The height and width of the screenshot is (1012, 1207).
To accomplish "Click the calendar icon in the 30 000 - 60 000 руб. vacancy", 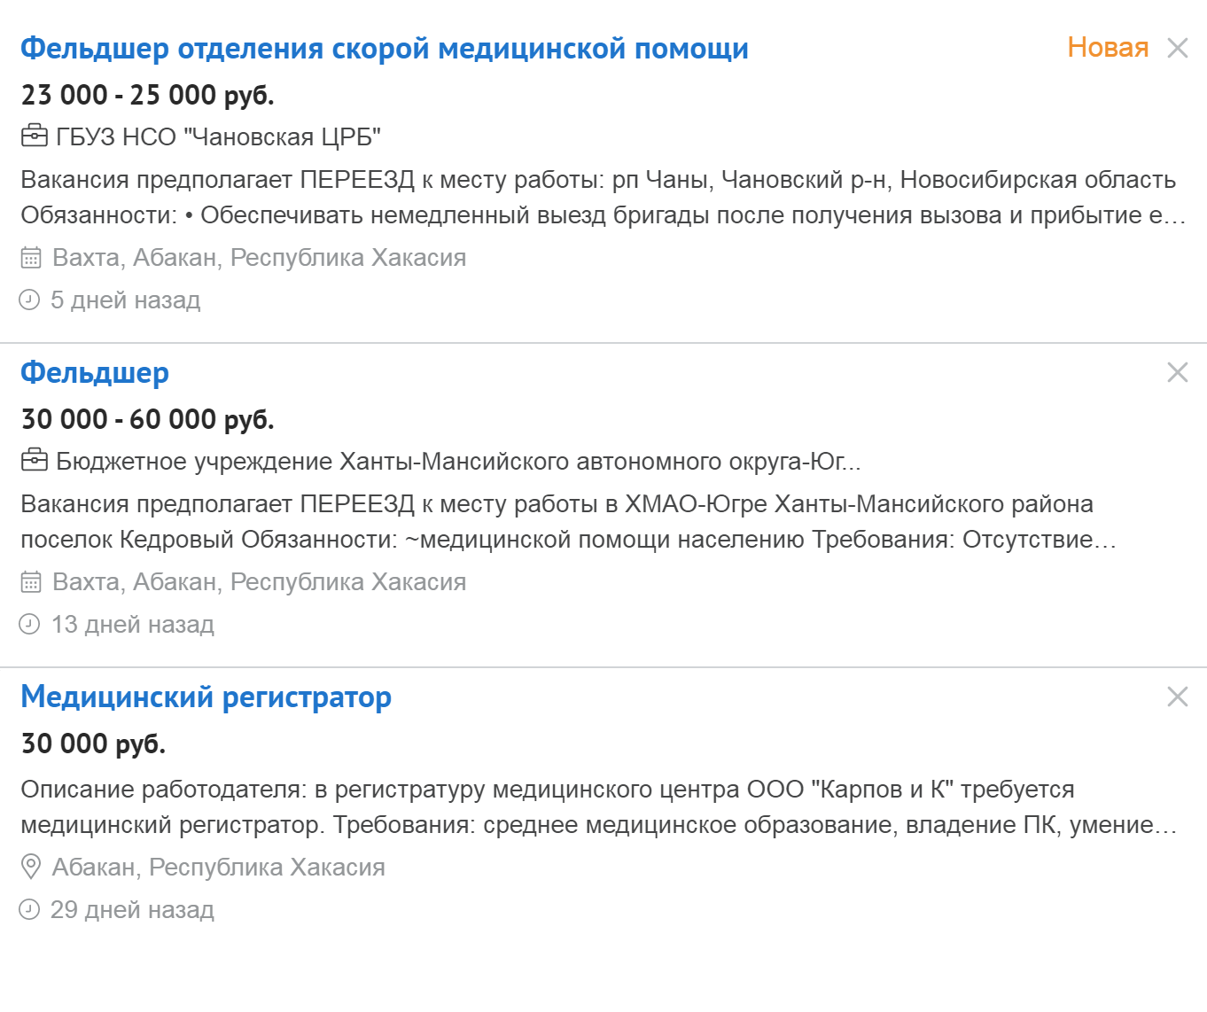I will (31, 582).
